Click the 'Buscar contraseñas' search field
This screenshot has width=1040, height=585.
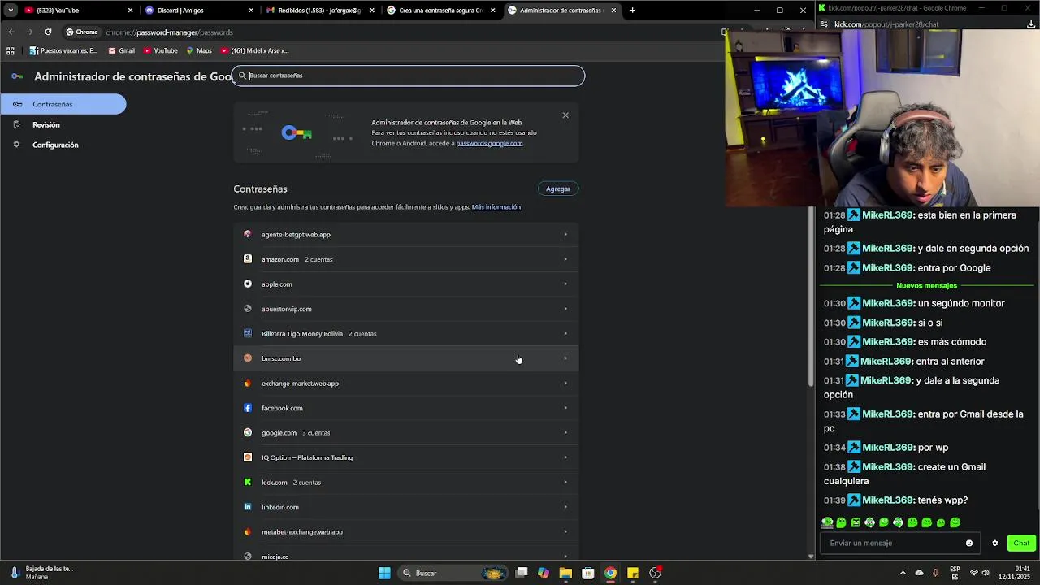point(409,76)
